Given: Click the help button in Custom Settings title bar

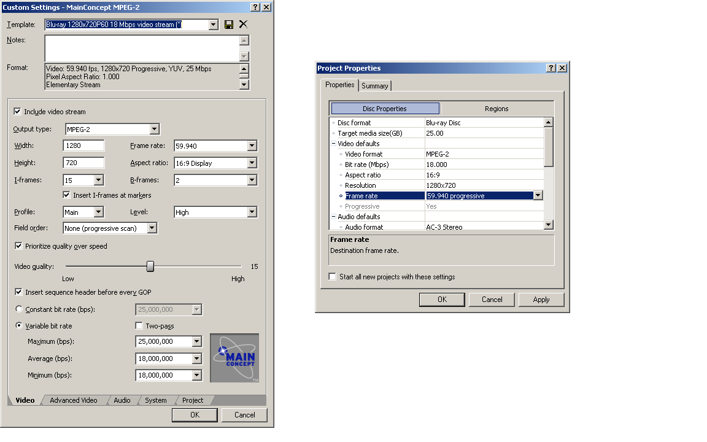Looking at the screenshot, I should (255, 7).
